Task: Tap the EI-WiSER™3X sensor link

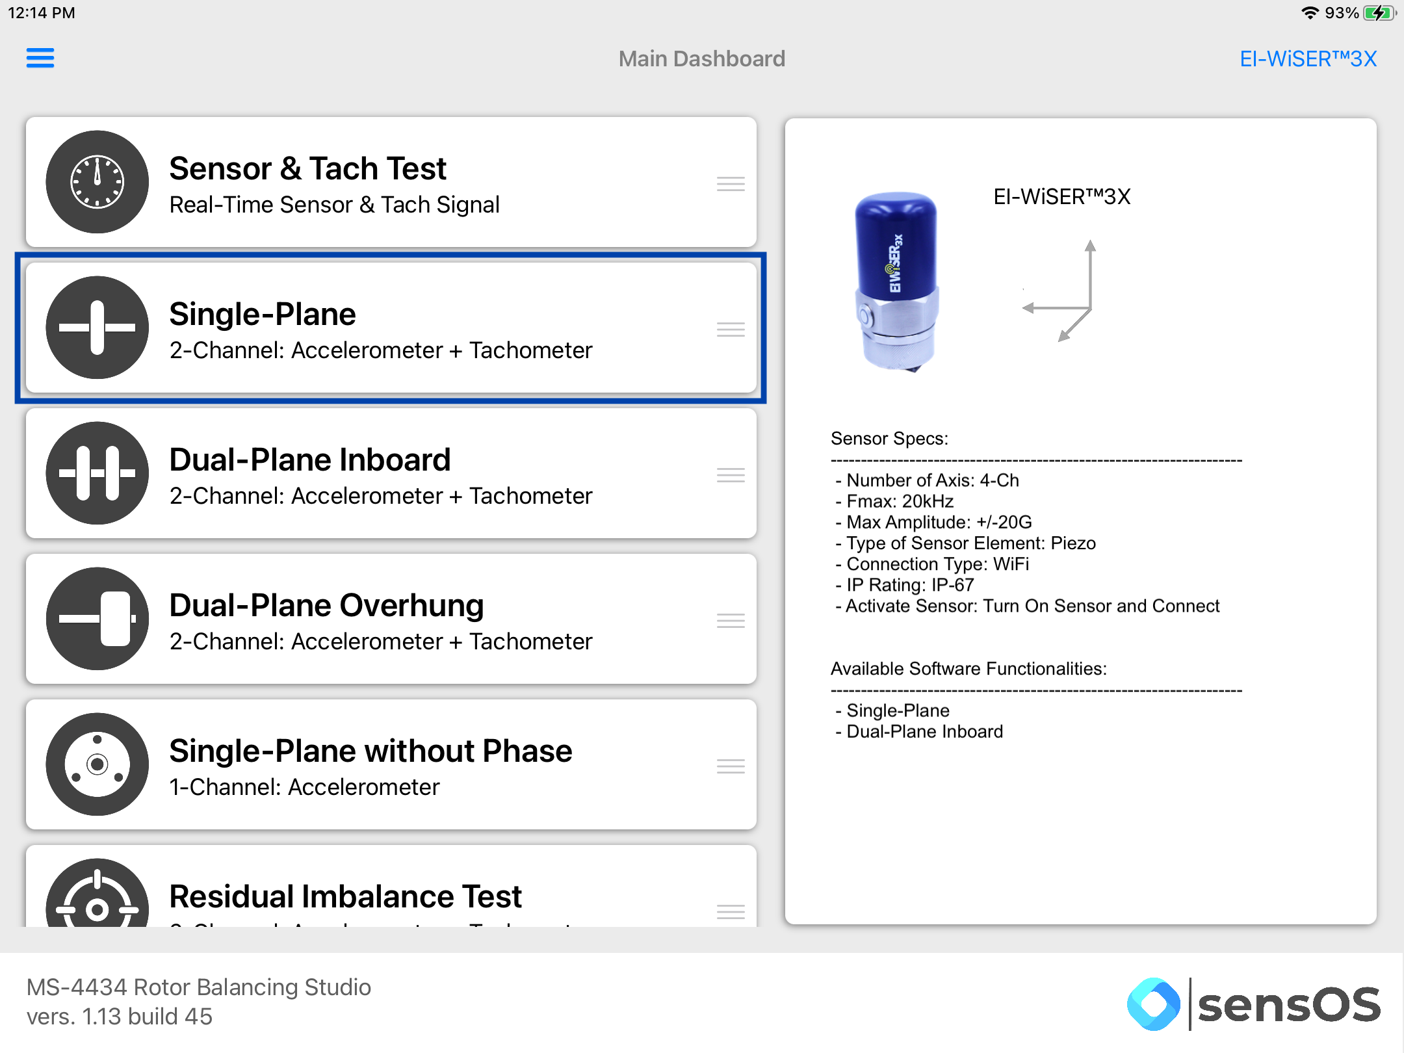Action: click(1308, 59)
